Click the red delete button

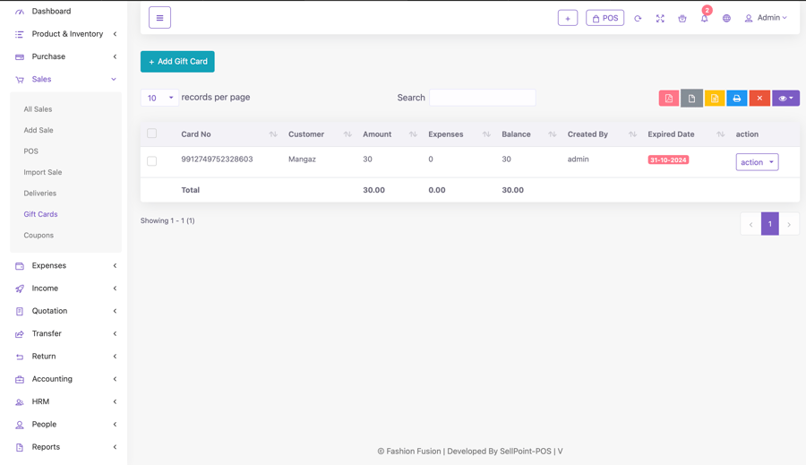point(759,99)
